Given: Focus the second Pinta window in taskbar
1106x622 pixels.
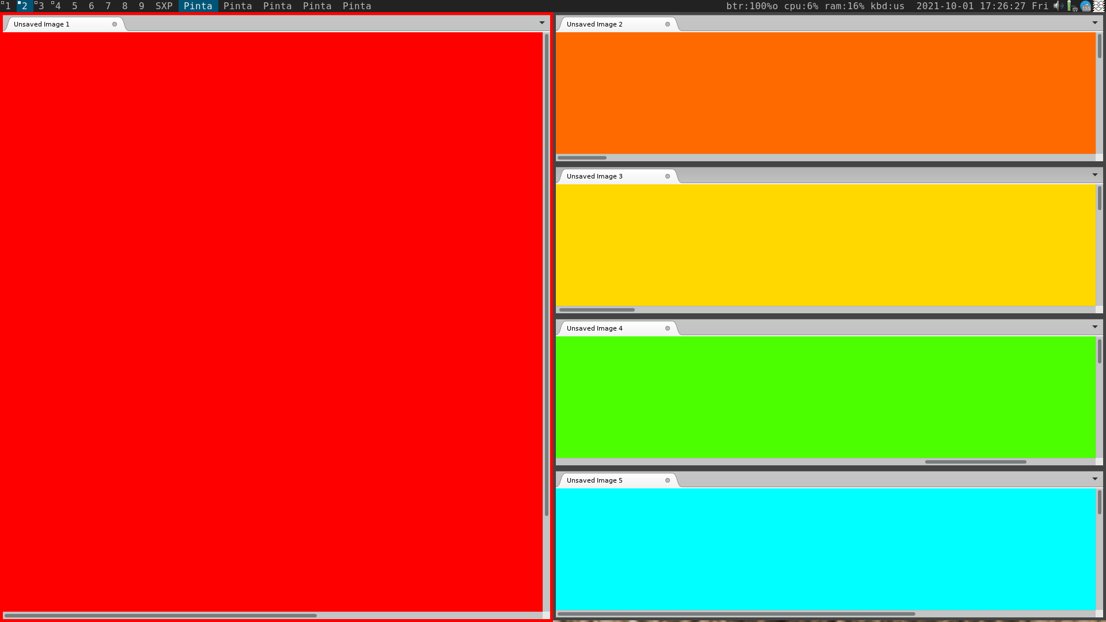Looking at the screenshot, I should [238, 6].
